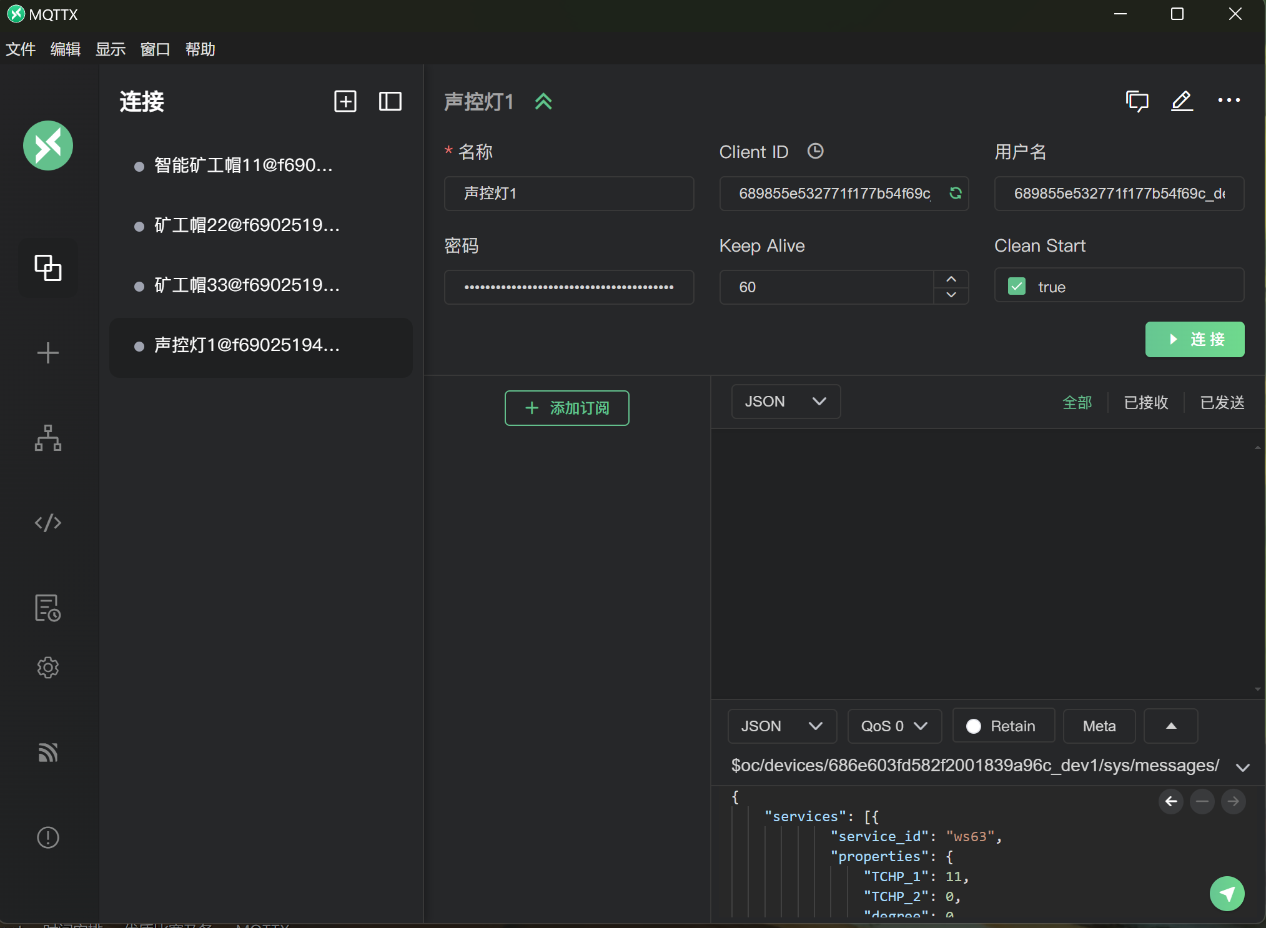Viewport: 1266px width, 928px height.
Task: Expand topic history chevron
Action: (1243, 768)
